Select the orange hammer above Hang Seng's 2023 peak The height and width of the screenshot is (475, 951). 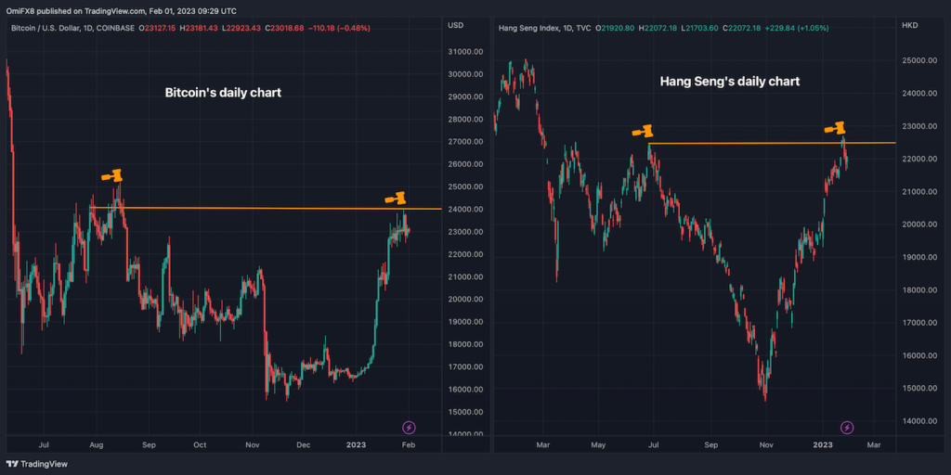click(835, 128)
